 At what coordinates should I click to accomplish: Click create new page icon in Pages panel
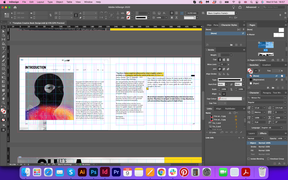tap(278, 60)
